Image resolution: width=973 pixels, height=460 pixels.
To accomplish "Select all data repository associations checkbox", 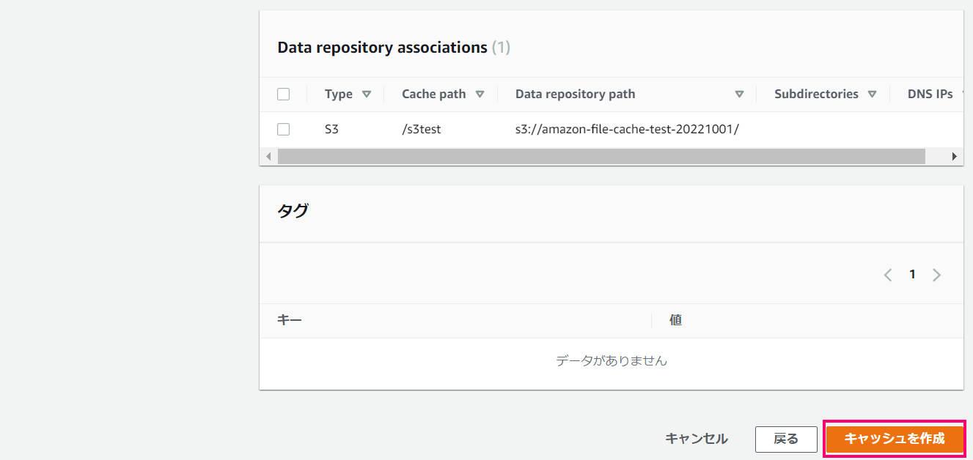I will click(284, 94).
